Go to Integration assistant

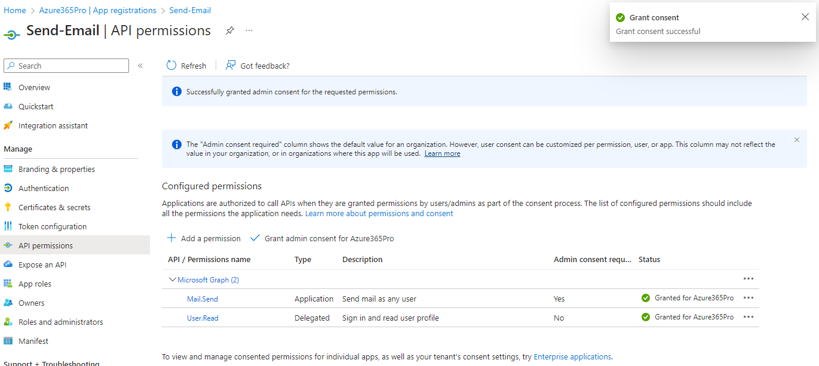click(x=53, y=125)
